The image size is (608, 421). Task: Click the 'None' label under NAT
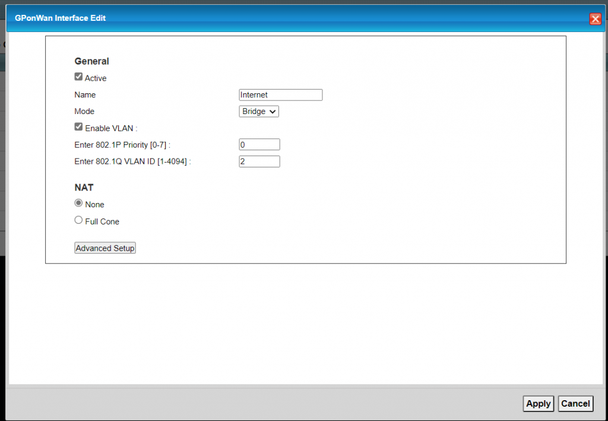point(94,205)
